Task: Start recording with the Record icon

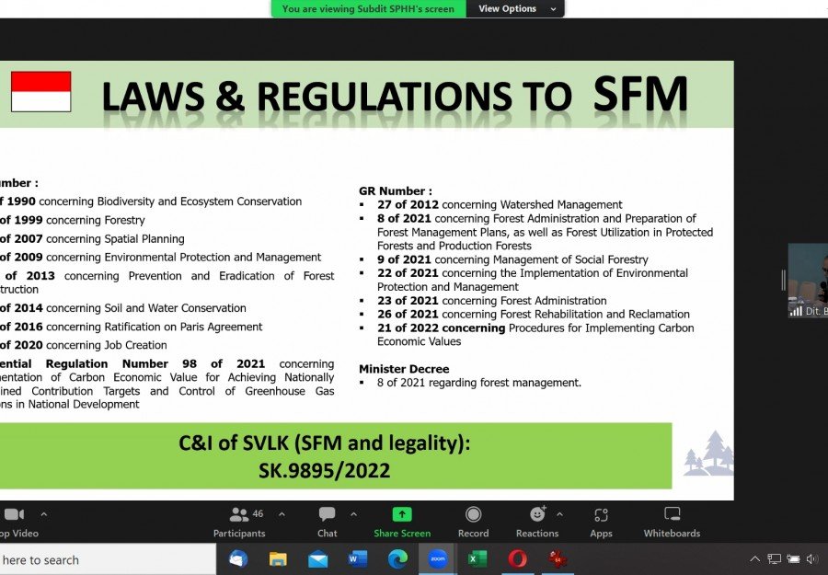Action: coord(473,514)
